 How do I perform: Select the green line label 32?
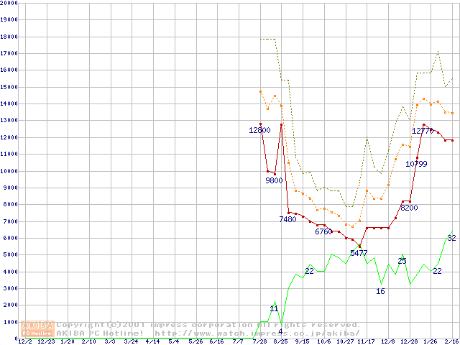pyautogui.click(x=451, y=238)
